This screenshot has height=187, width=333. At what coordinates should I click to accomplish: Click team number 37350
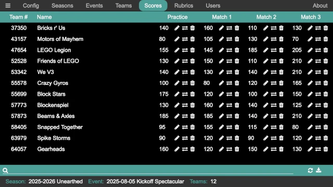(x=19, y=28)
